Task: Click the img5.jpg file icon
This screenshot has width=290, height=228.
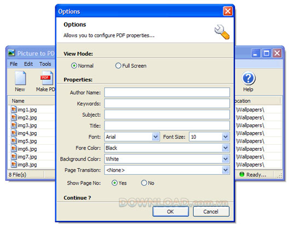Action: coord(14,141)
